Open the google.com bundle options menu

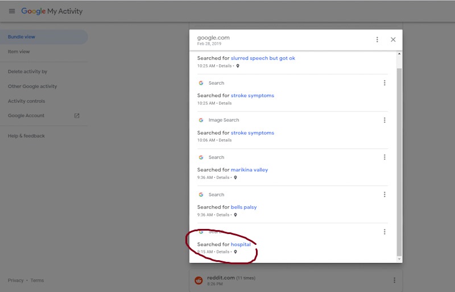click(377, 39)
